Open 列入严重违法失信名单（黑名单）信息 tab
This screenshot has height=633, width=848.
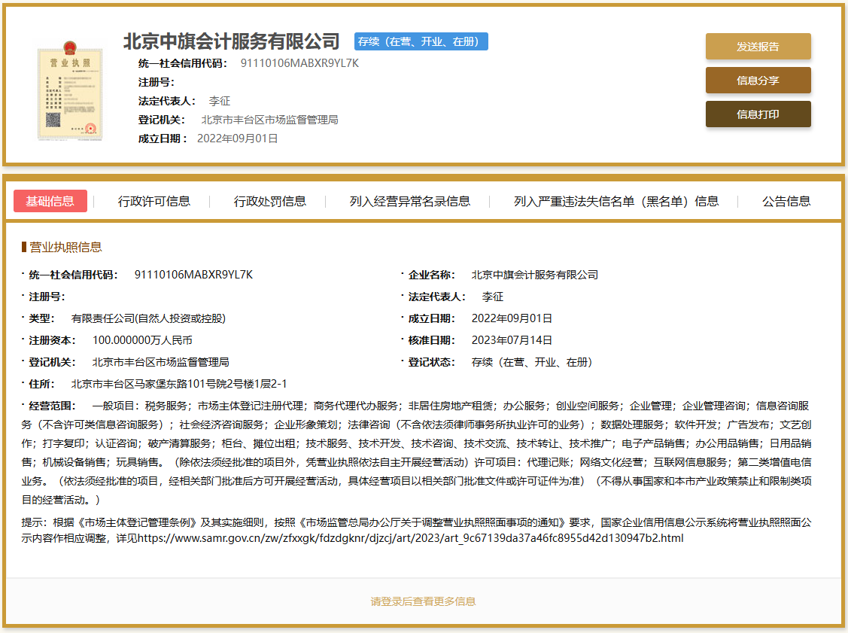[x=616, y=201]
